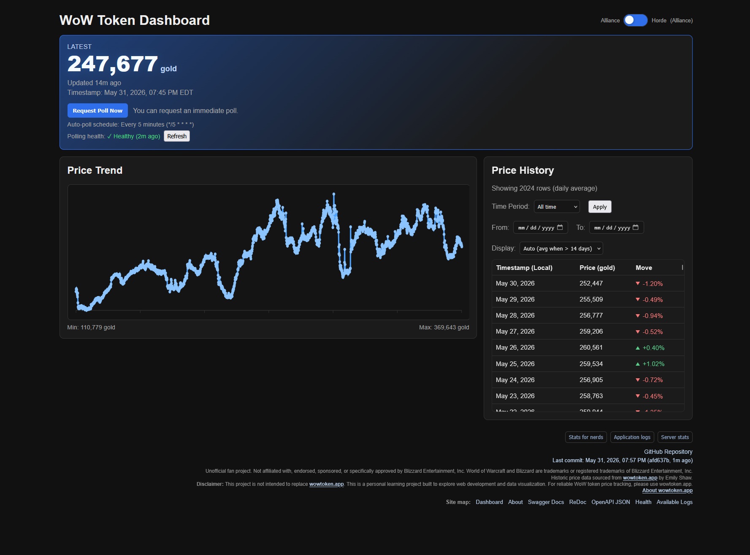Click the Move column header
Viewport: 750px width, 555px height.
point(644,268)
